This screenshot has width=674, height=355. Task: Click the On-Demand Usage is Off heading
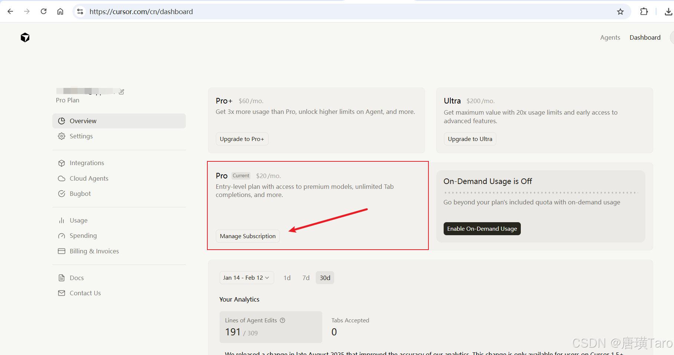tap(488, 181)
